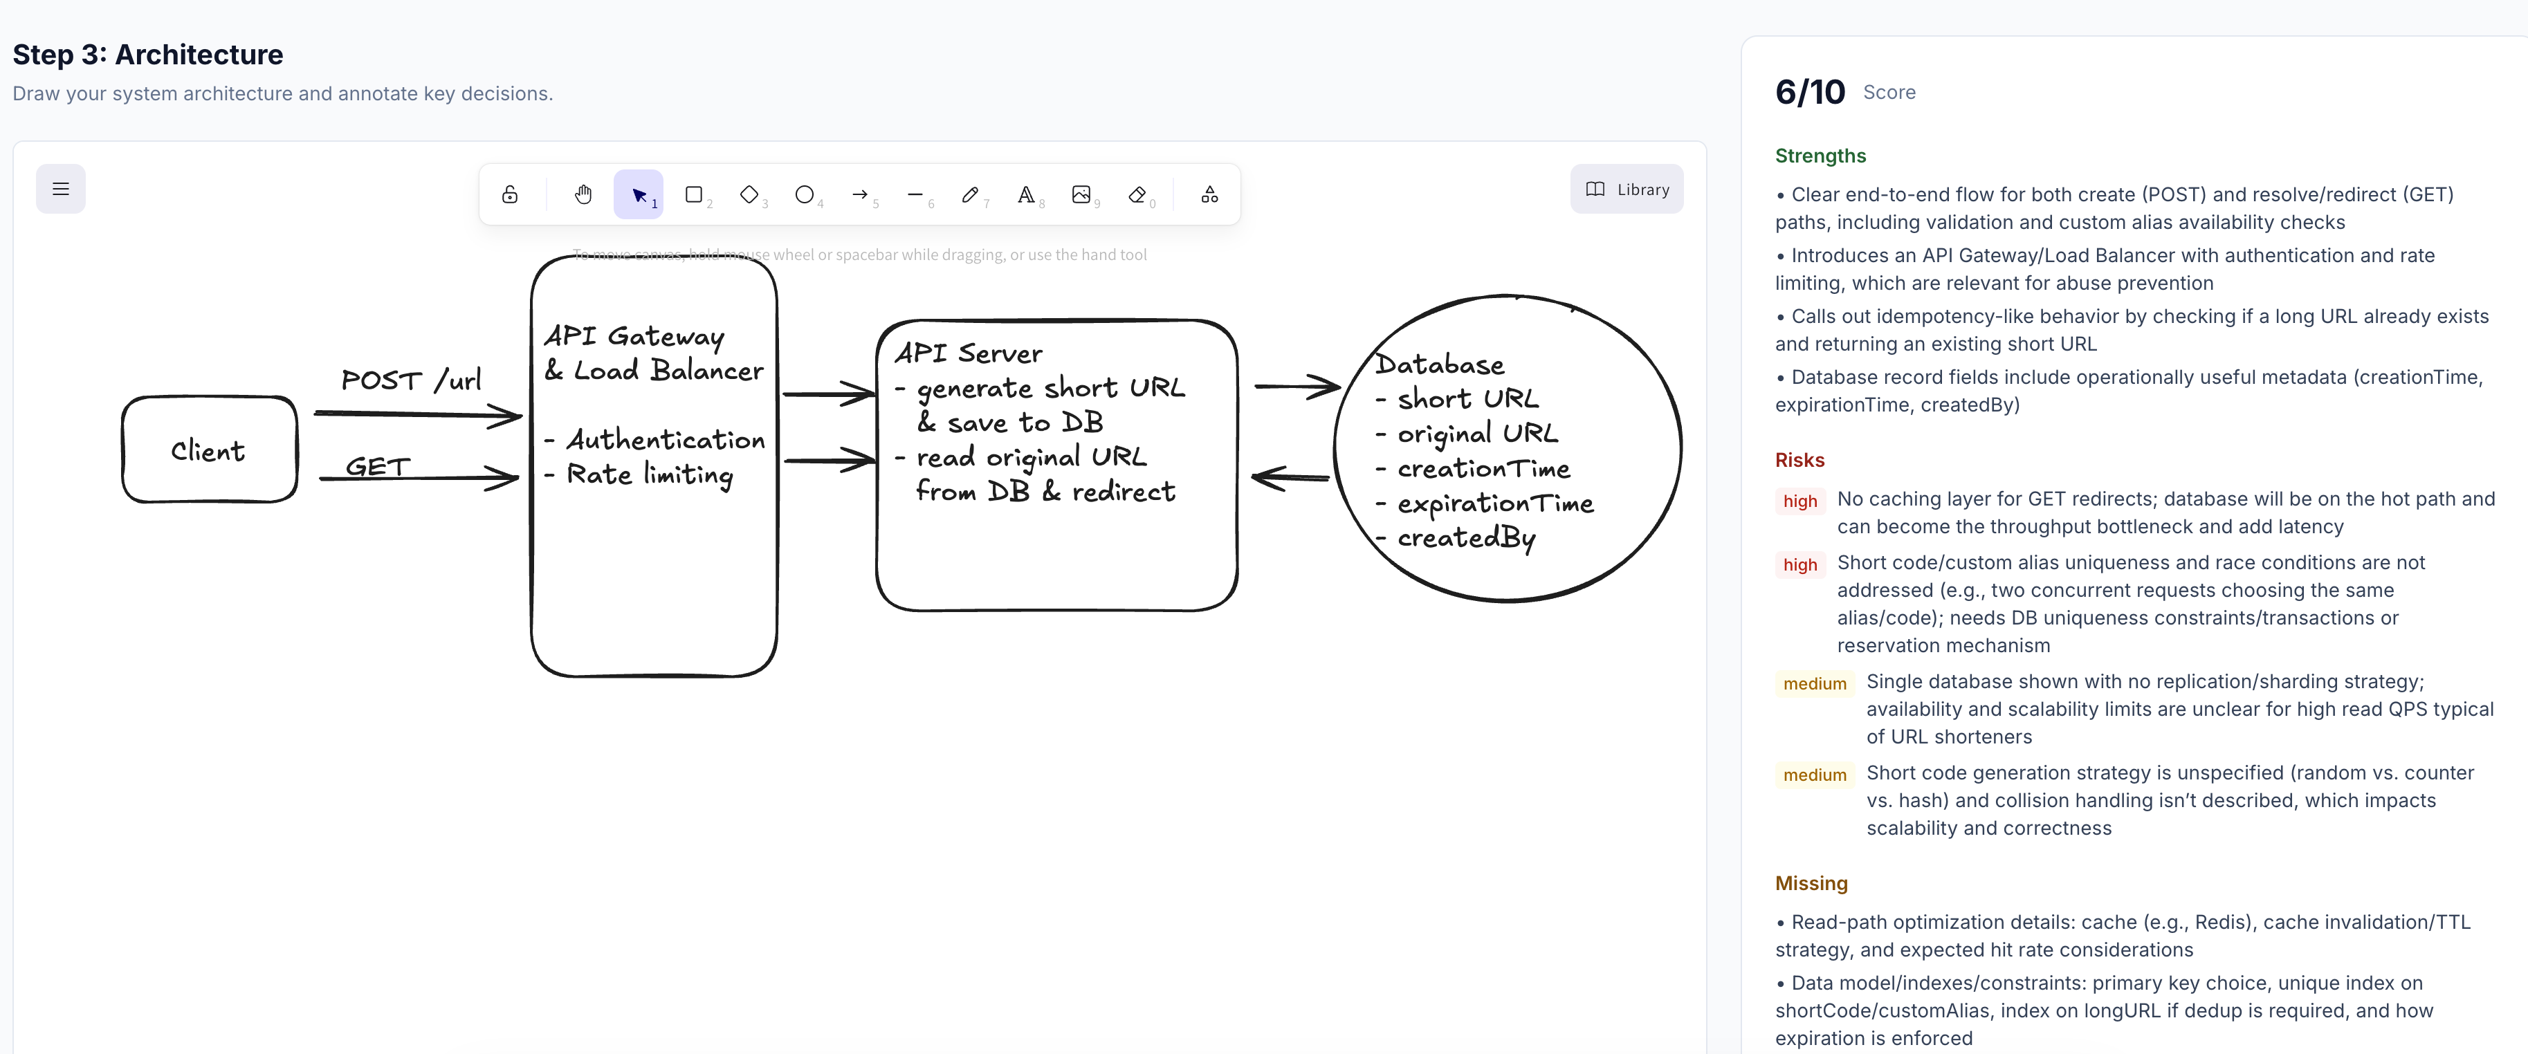Screen dimensions: 2528x1054
Task: Select the Pencil freedraw tool
Action: pyautogui.click(x=971, y=194)
